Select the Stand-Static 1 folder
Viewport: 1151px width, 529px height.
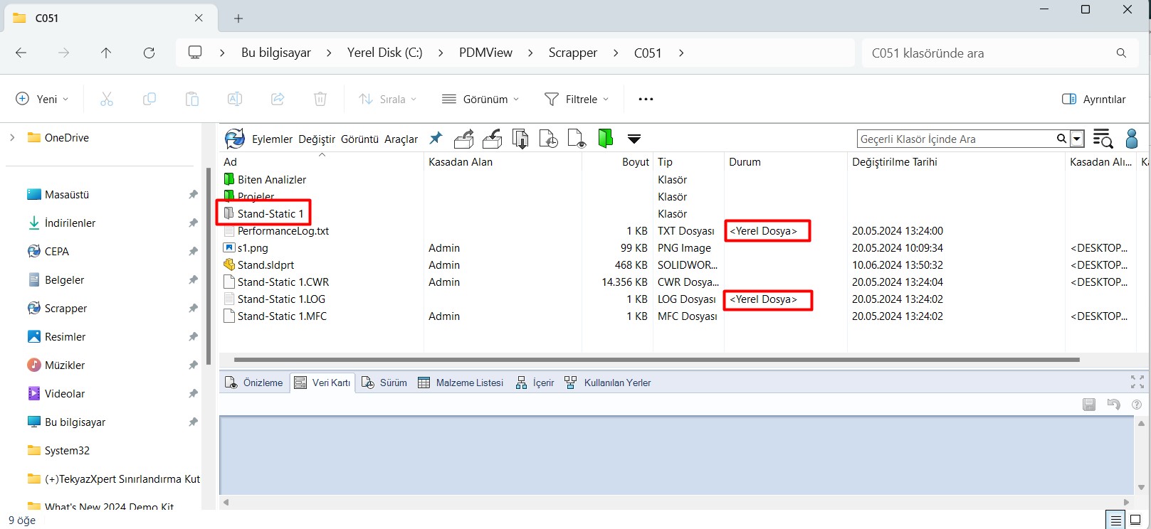pos(270,213)
